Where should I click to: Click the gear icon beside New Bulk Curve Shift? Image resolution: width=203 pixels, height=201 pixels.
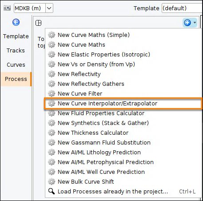[52, 181]
